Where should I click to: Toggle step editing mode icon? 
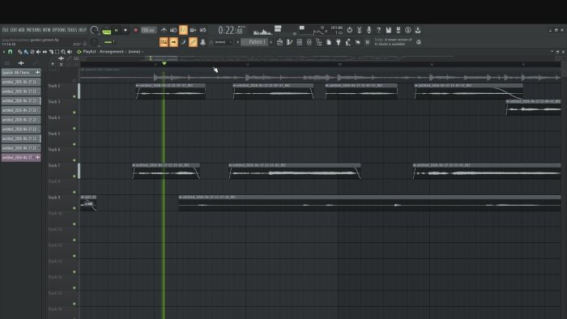183,42
